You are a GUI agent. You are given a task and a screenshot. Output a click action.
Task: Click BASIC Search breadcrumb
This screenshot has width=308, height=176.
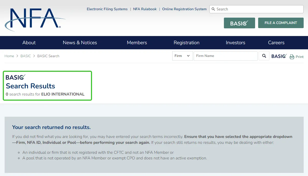(48, 56)
